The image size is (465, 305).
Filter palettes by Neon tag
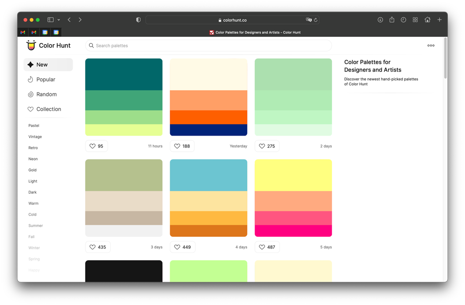pos(33,159)
